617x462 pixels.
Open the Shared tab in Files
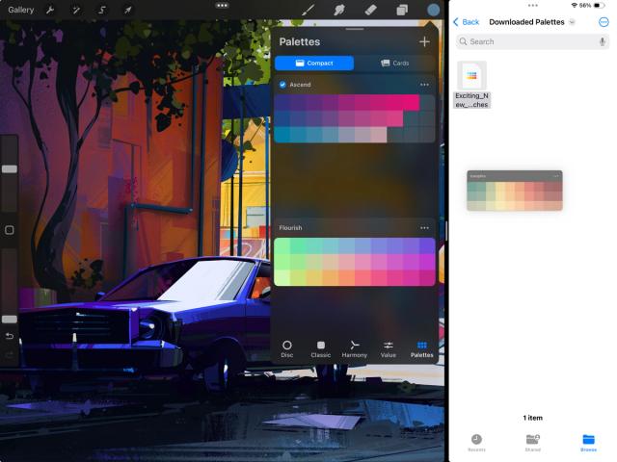(x=532, y=443)
